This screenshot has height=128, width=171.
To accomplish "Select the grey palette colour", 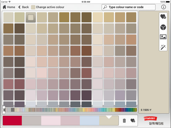I will pos(32,121).
